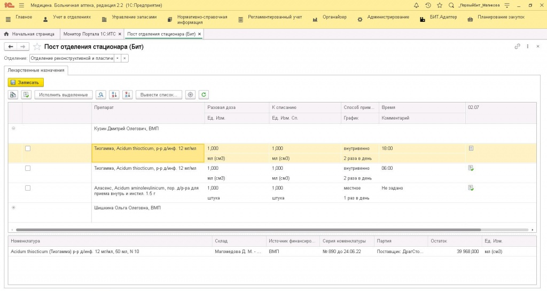Open Органайзер section
The height and width of the screenshot is (291, 547).
tap(334, 17)
